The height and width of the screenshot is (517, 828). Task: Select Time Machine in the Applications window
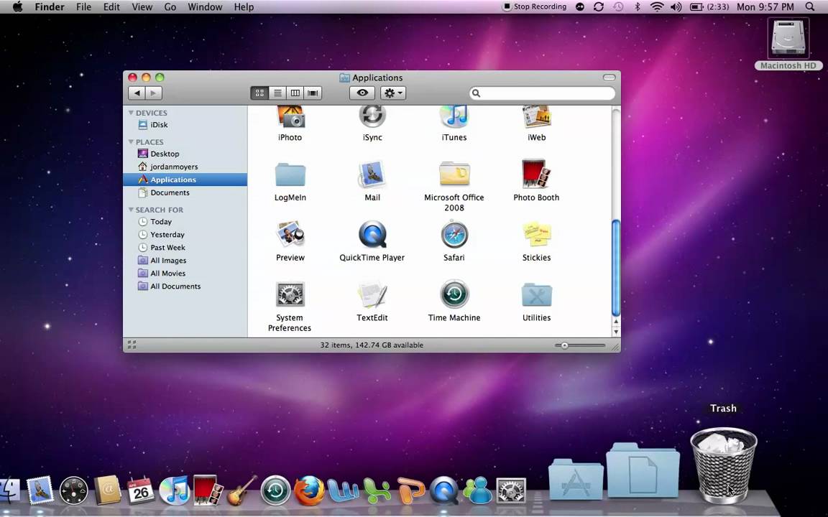point(454,294)
